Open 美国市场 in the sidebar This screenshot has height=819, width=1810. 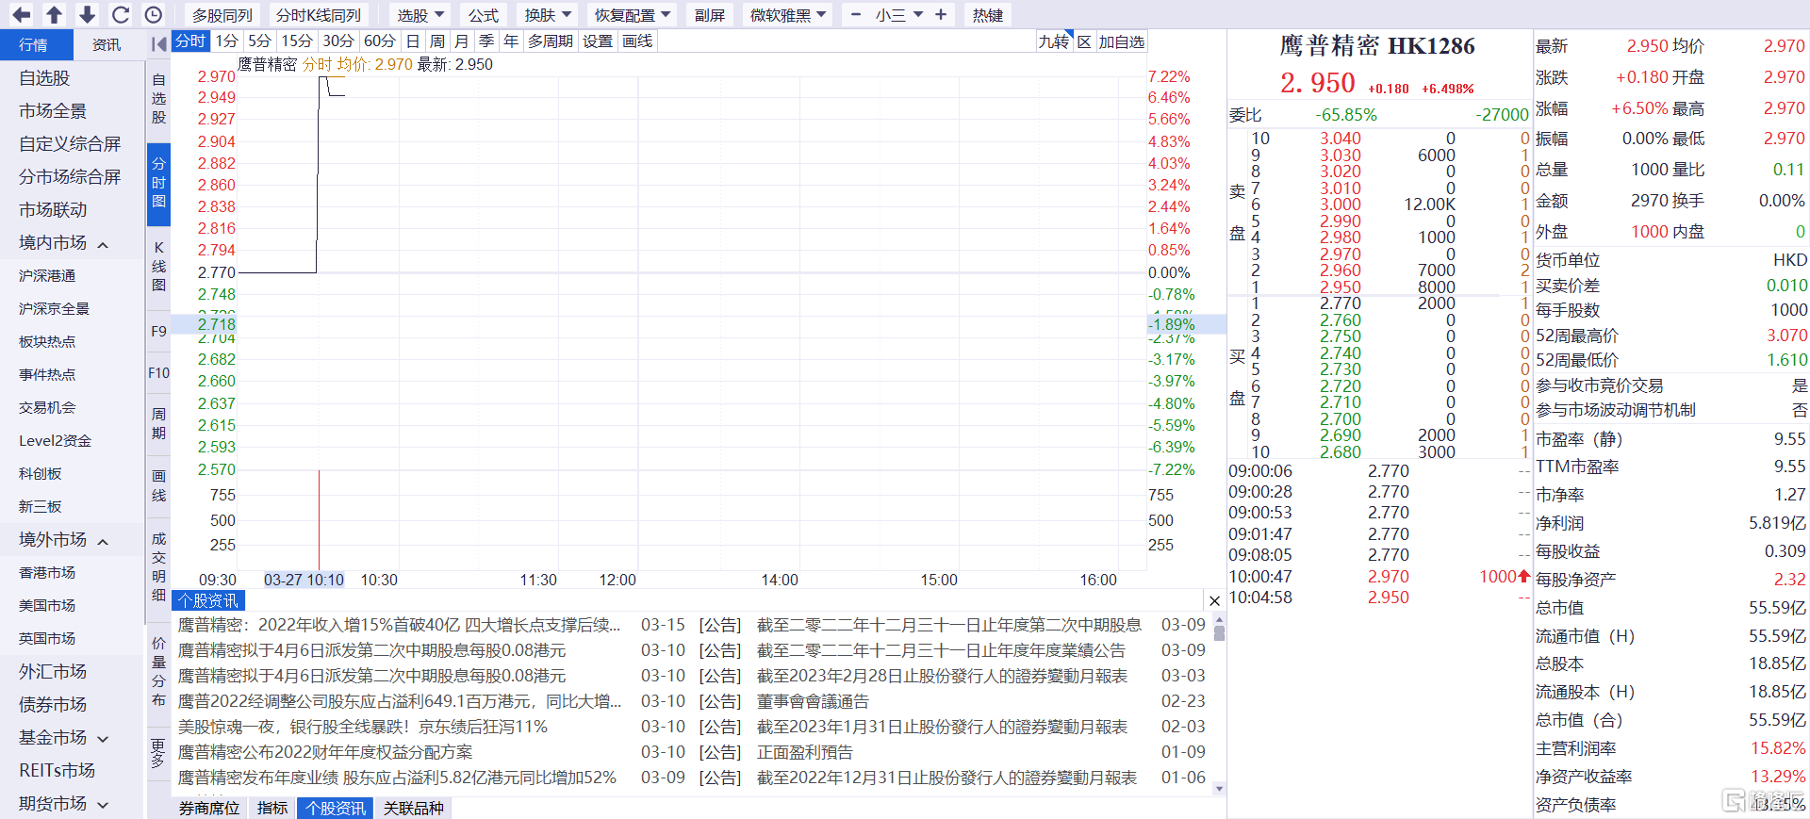[x=47, y=606]
